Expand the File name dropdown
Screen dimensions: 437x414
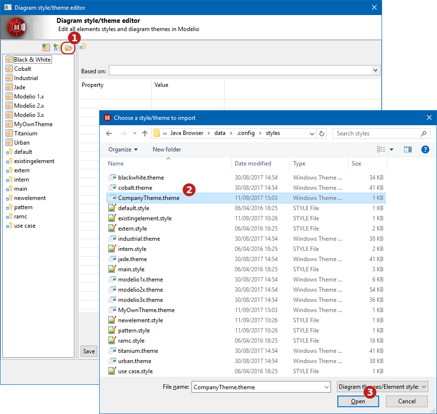click(327, 387)
